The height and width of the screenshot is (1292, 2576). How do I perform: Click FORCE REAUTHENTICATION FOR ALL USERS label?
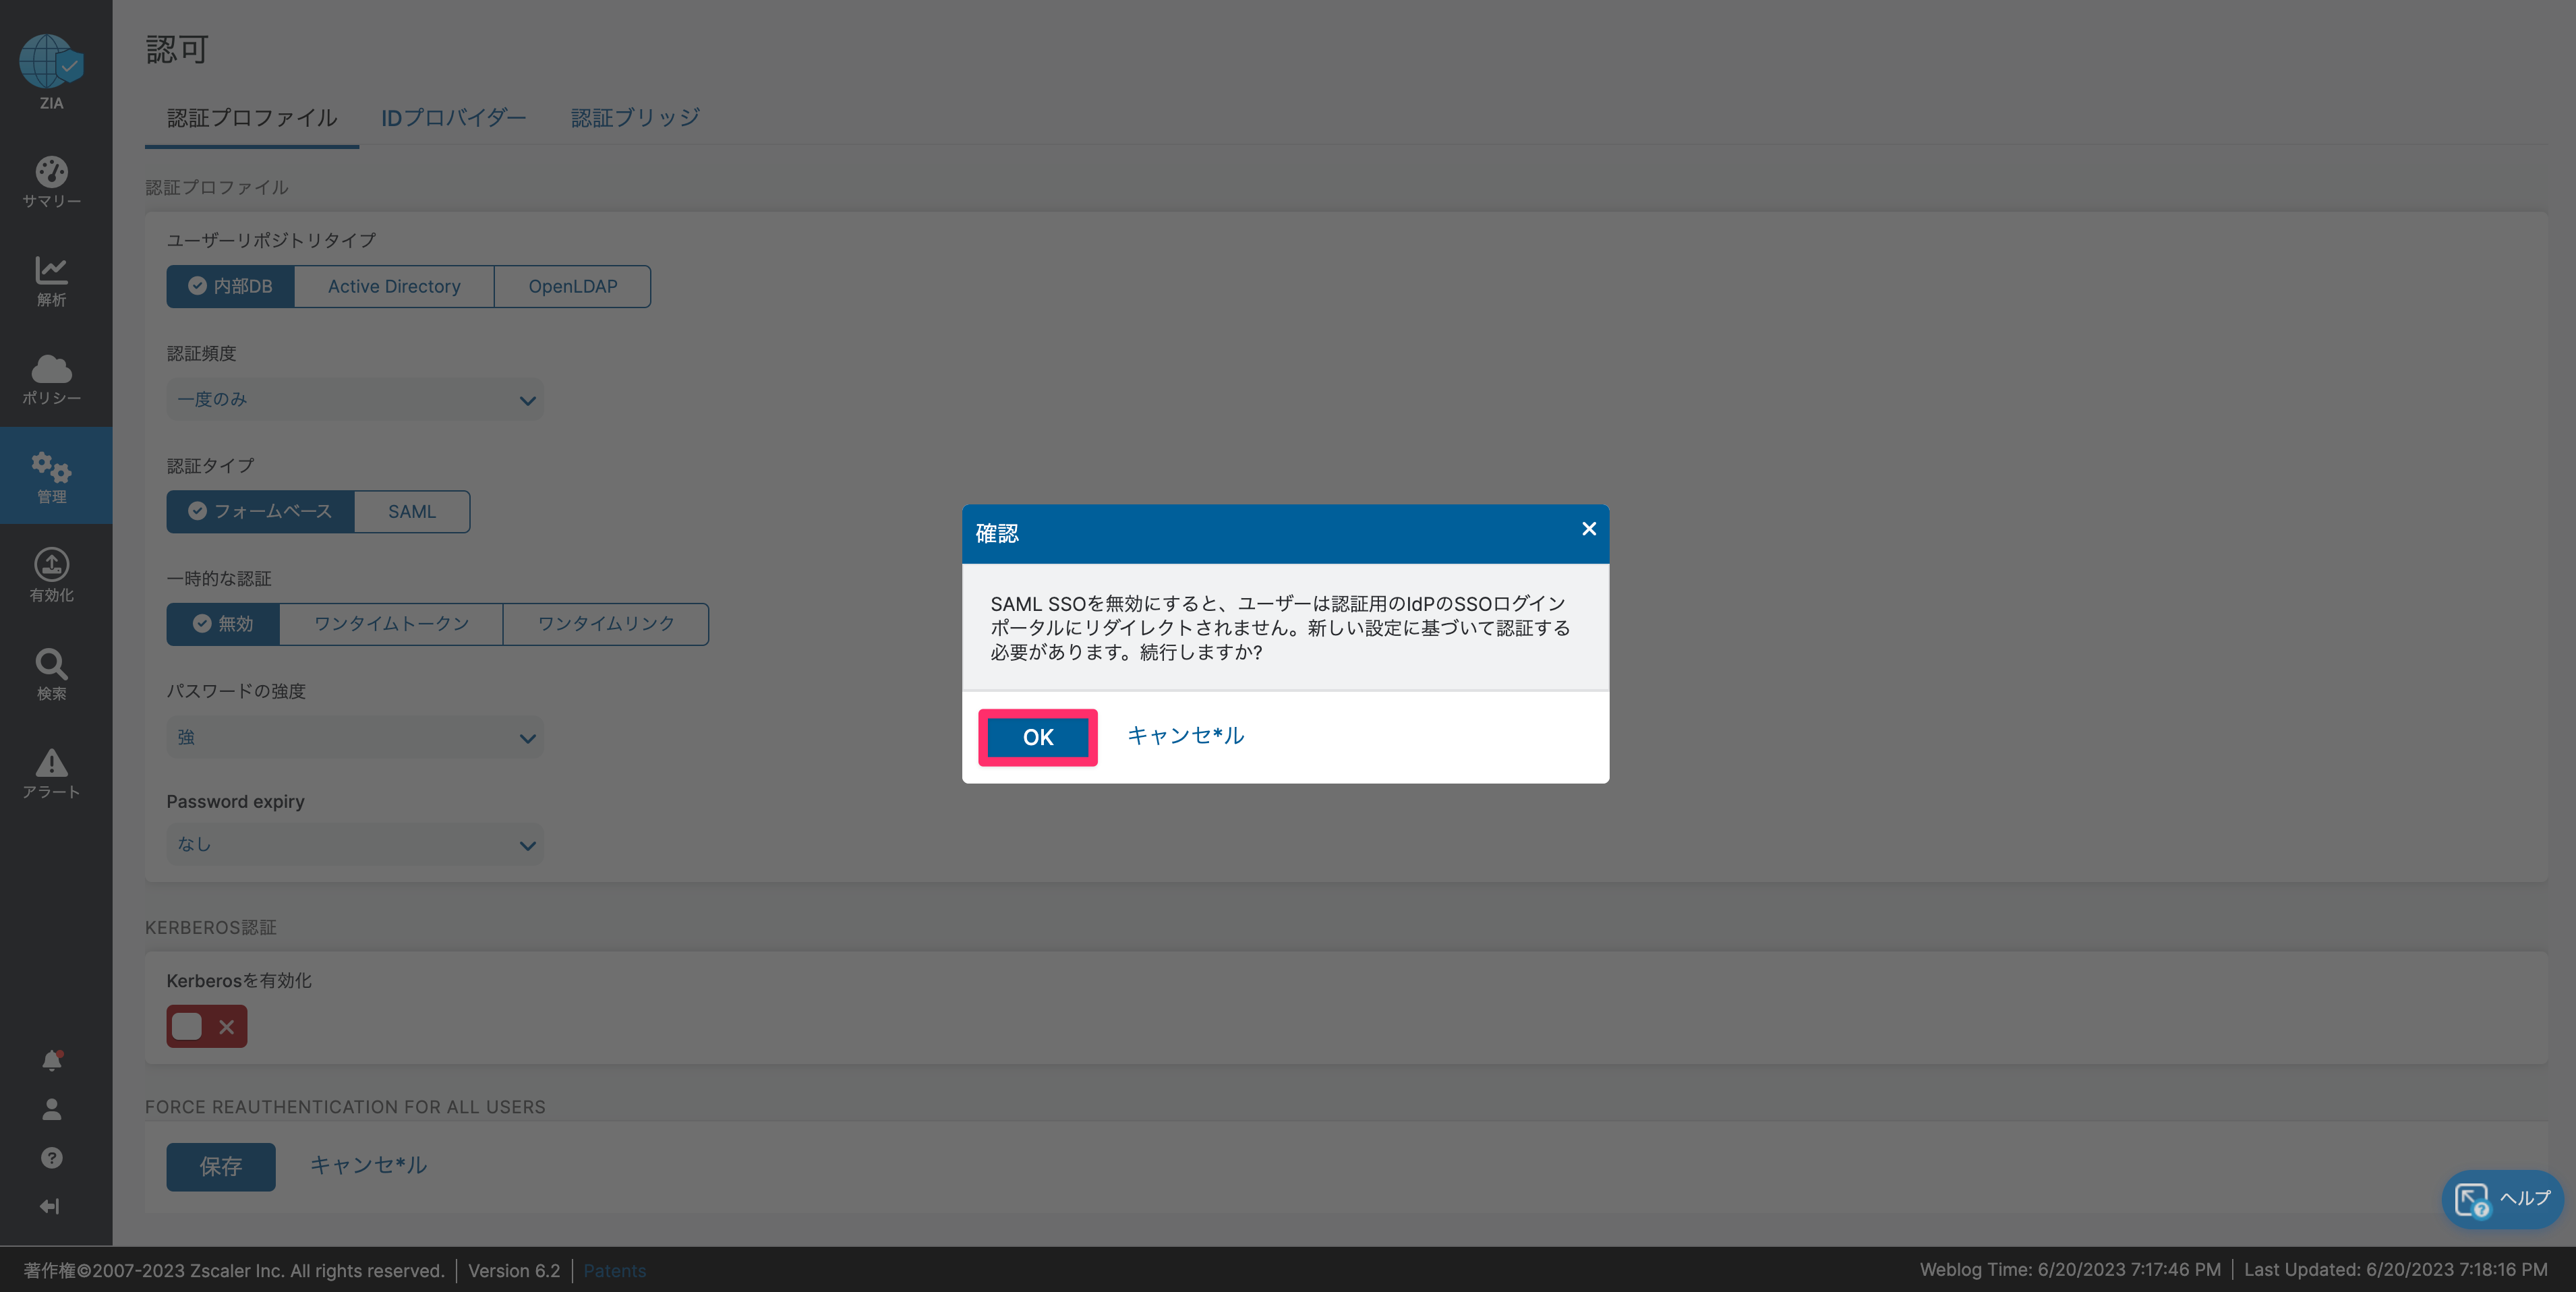(345, 1107)
